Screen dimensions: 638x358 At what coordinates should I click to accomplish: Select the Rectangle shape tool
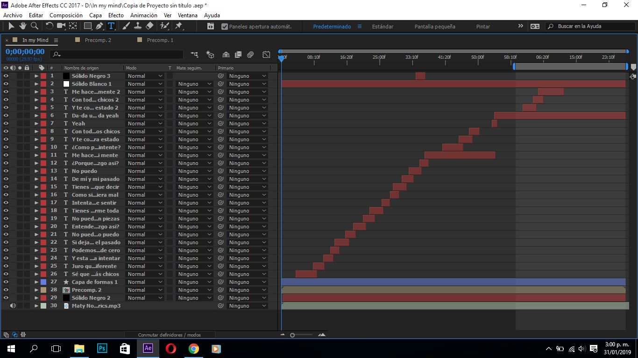pos(88,26)
